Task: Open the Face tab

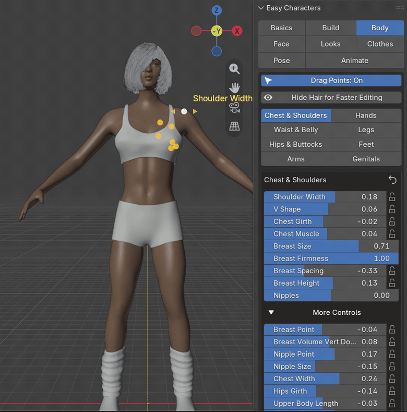Action: click(281, 44)
